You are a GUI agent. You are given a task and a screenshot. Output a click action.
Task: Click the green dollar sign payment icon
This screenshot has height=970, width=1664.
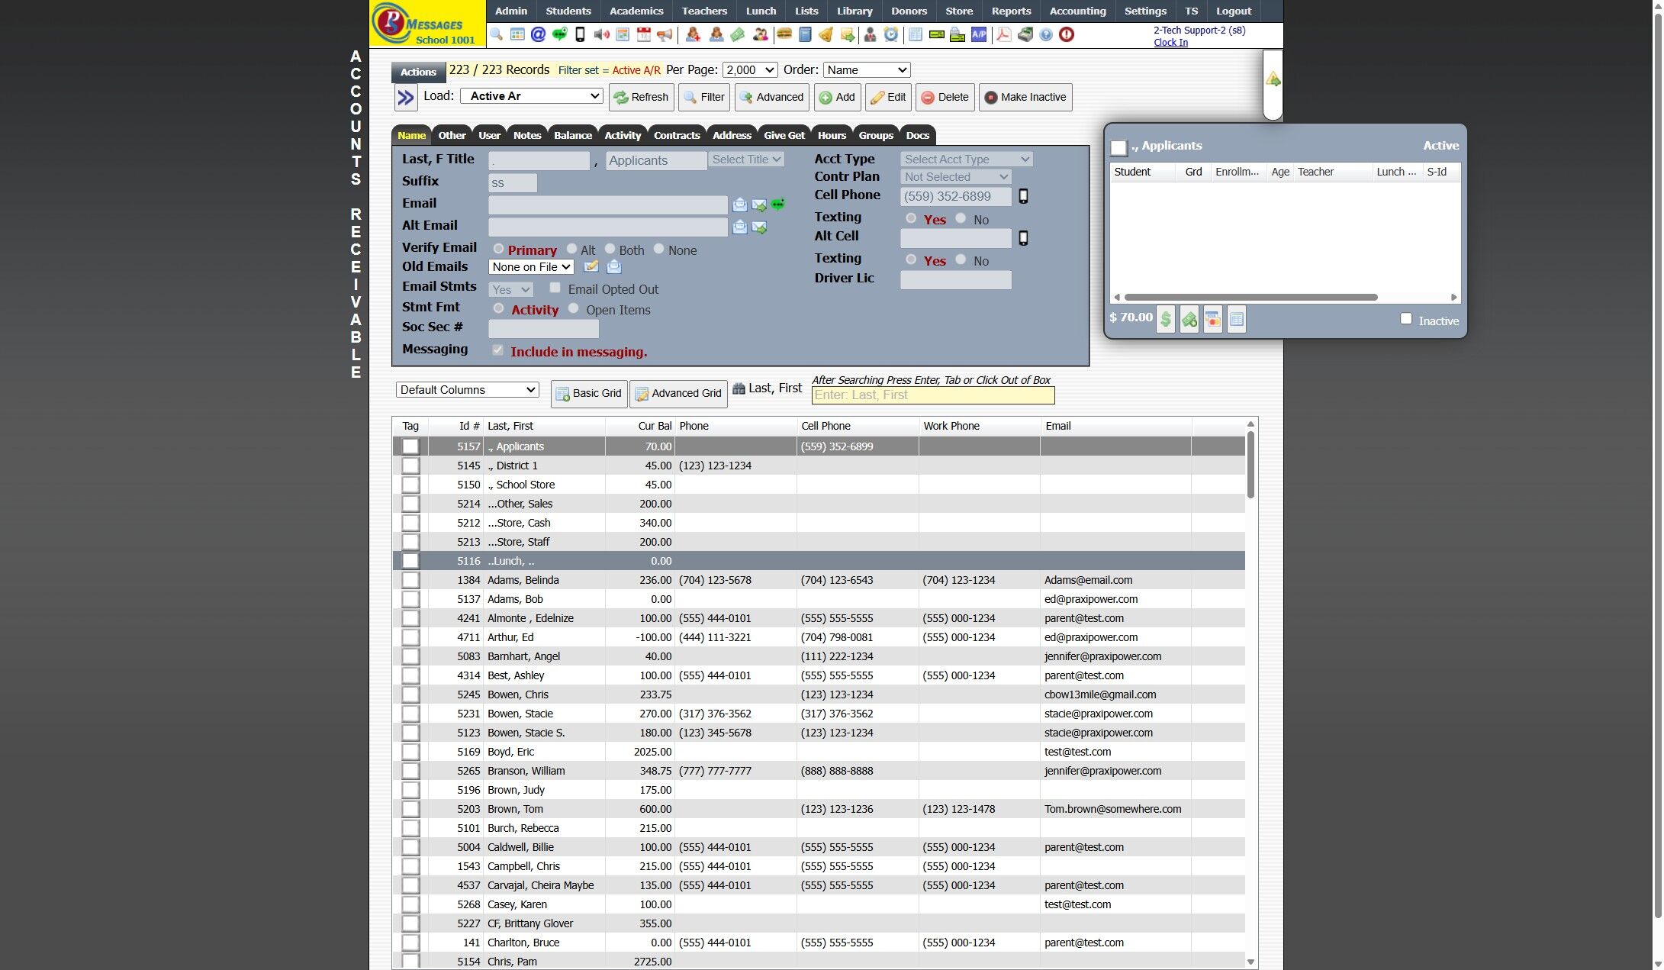(x=1165, y=319)
